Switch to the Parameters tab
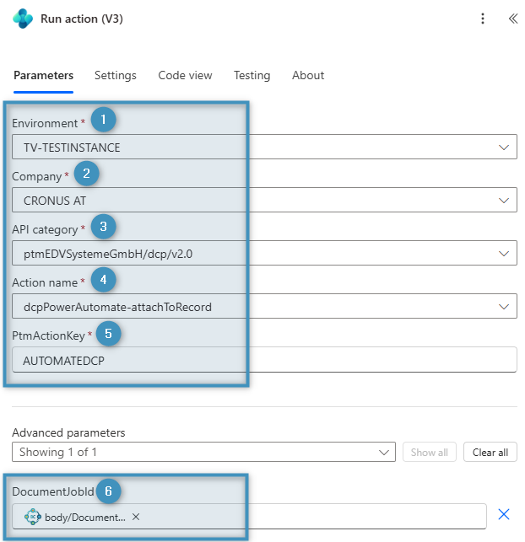The image size is (525, 542). [x=43, y=75]
